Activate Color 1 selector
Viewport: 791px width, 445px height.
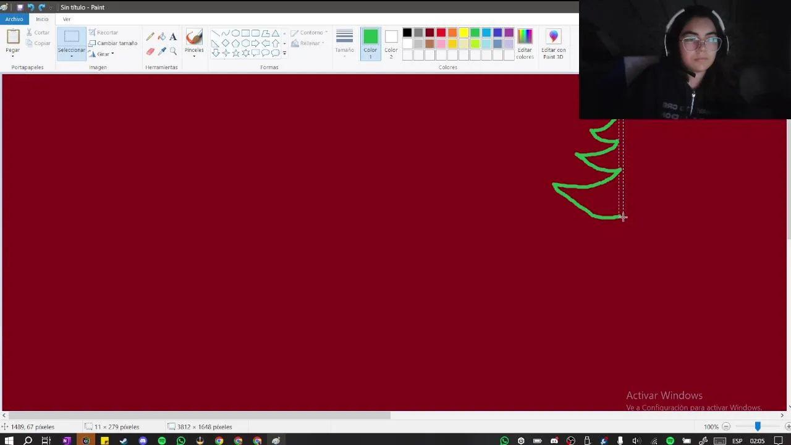tap(370, 44)
